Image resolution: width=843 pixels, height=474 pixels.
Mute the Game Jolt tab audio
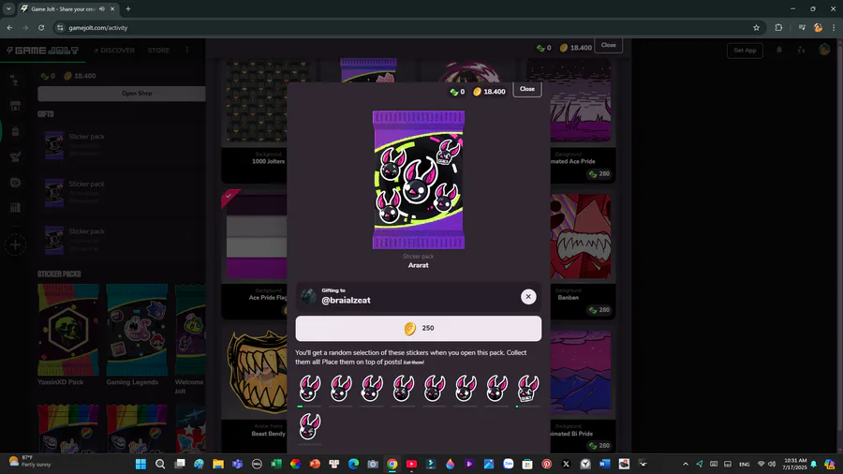(101, 9)
